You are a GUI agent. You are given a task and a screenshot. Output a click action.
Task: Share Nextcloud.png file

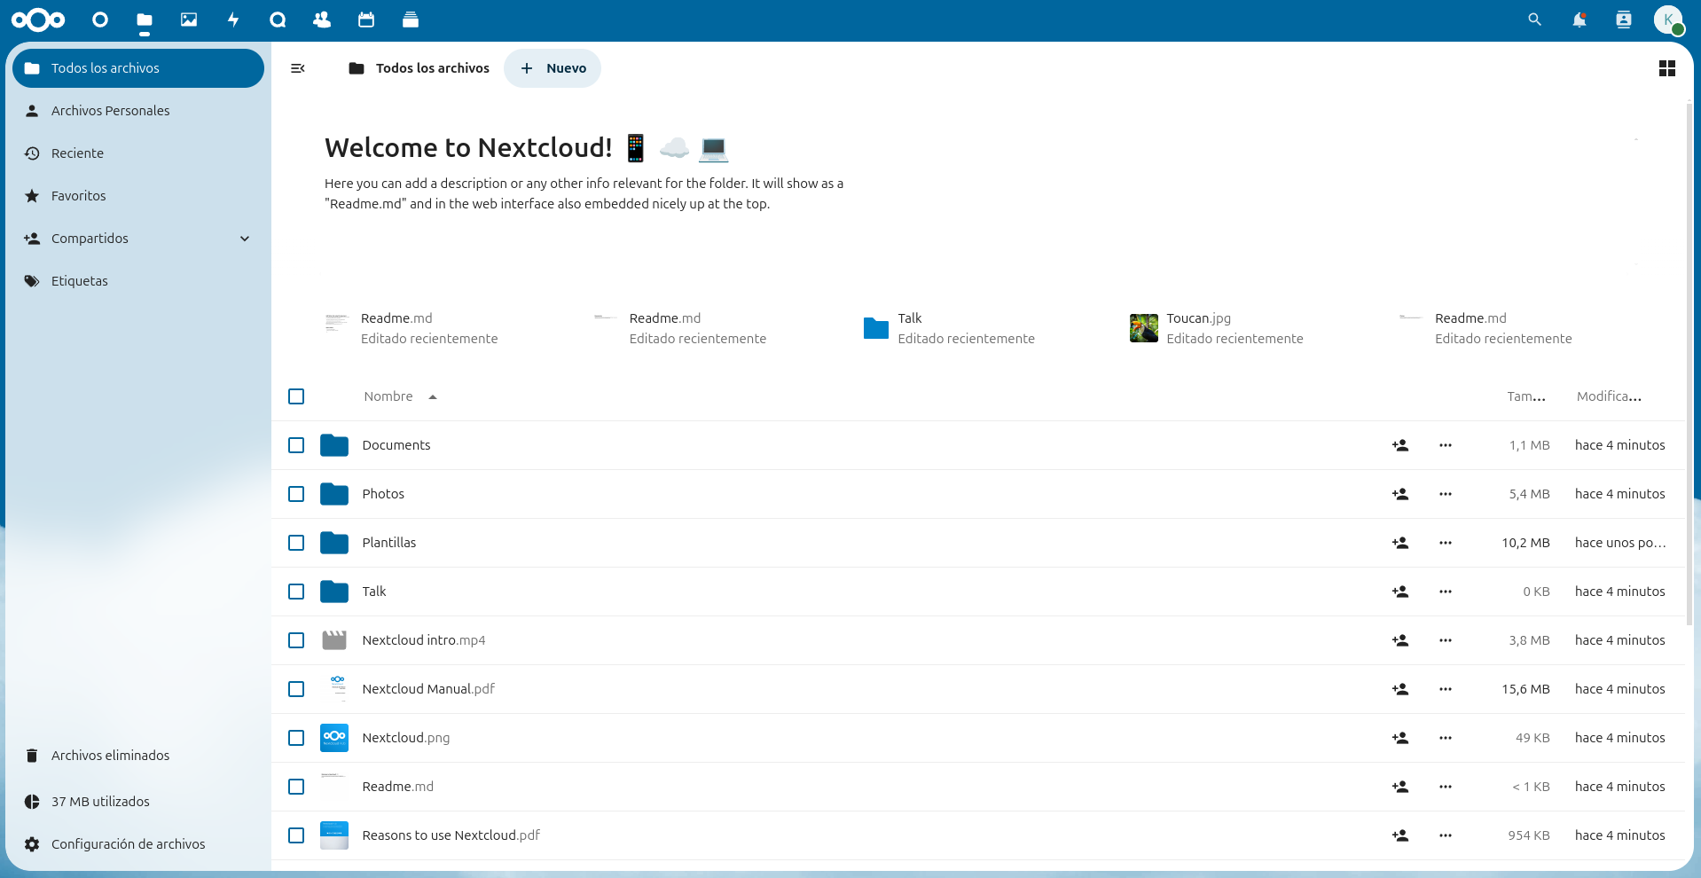[x=1400, y=738]
